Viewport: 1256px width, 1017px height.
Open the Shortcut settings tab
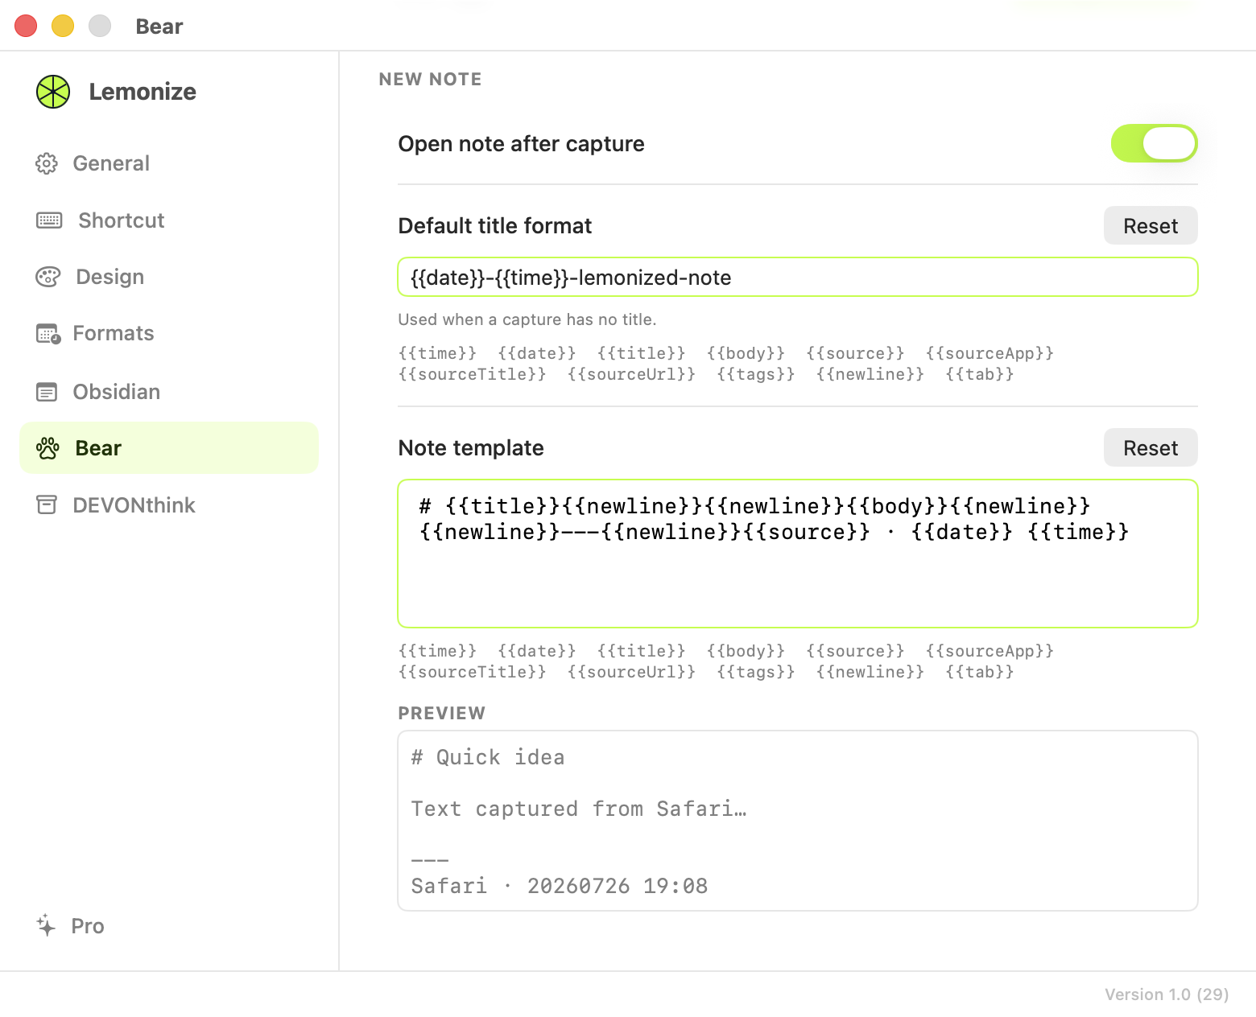pyautogui.click(x=169, y=220)
